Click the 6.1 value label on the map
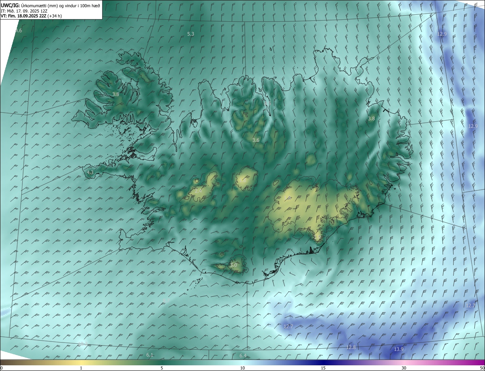 pos(150,355)
